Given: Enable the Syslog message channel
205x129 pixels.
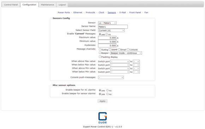Looking at the screenshot, I should [100, 49].
